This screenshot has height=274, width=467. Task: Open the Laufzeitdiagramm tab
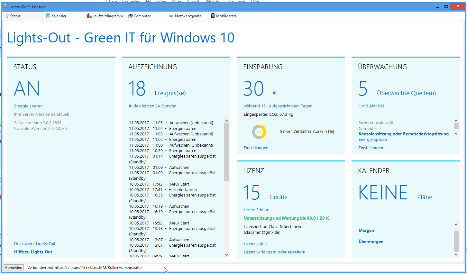click(x=105, y=16)
